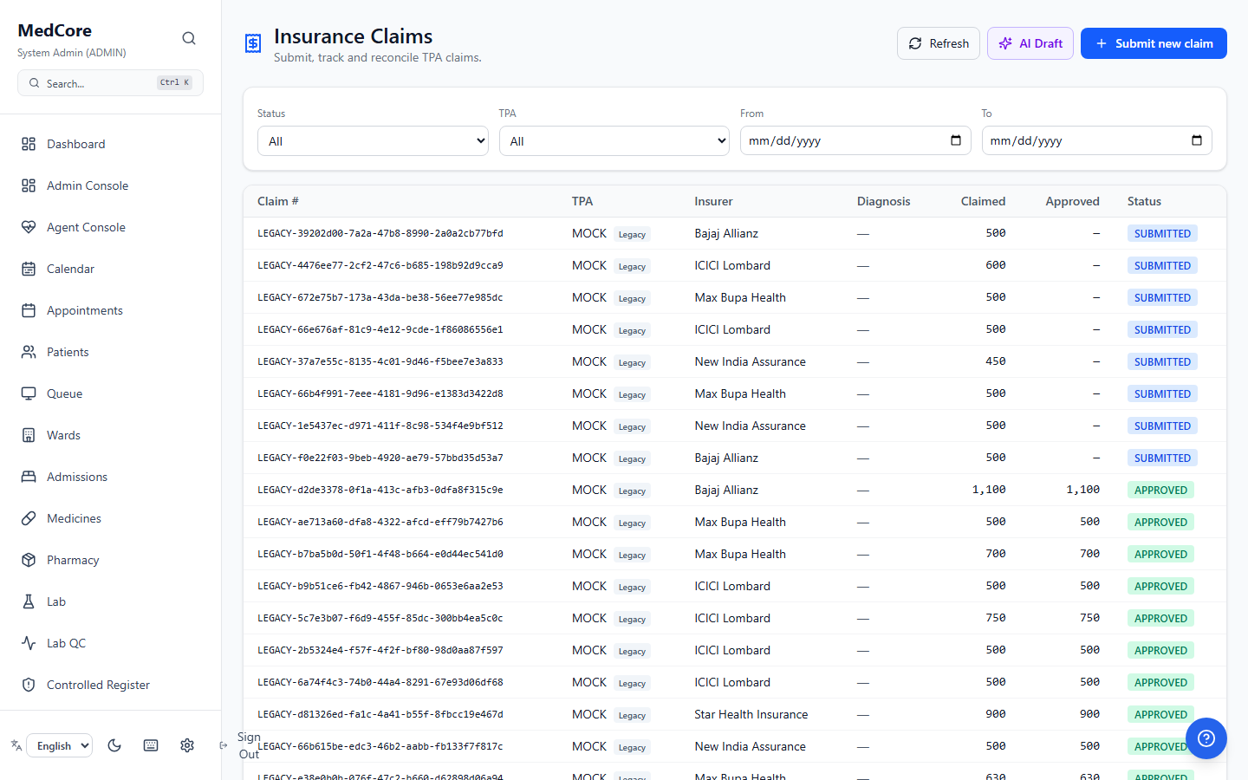Click the Refresh button
The width and height of the screenshot is (1248, 780).
tap(939, 43)
